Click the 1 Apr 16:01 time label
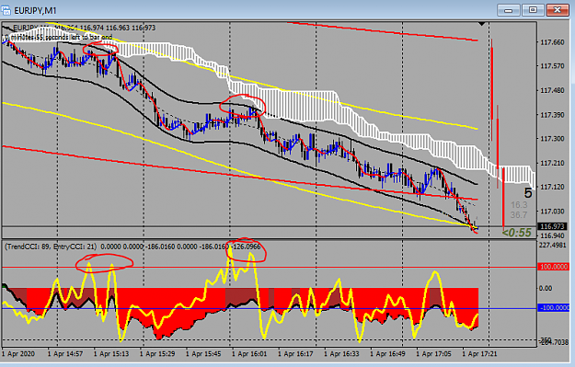This screenshot has height=367, width=575. (249, 354)
